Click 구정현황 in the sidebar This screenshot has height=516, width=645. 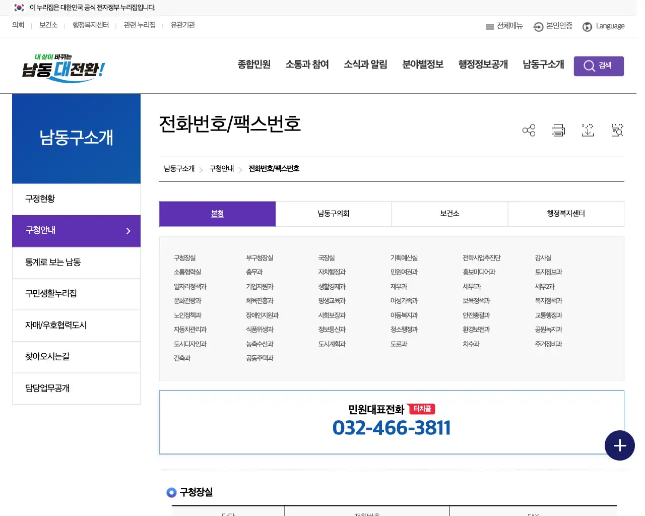76,199
